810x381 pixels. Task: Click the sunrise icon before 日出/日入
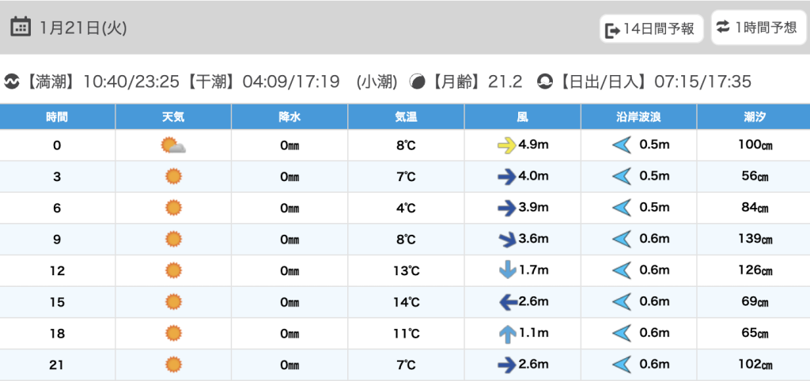pos(544,81)
